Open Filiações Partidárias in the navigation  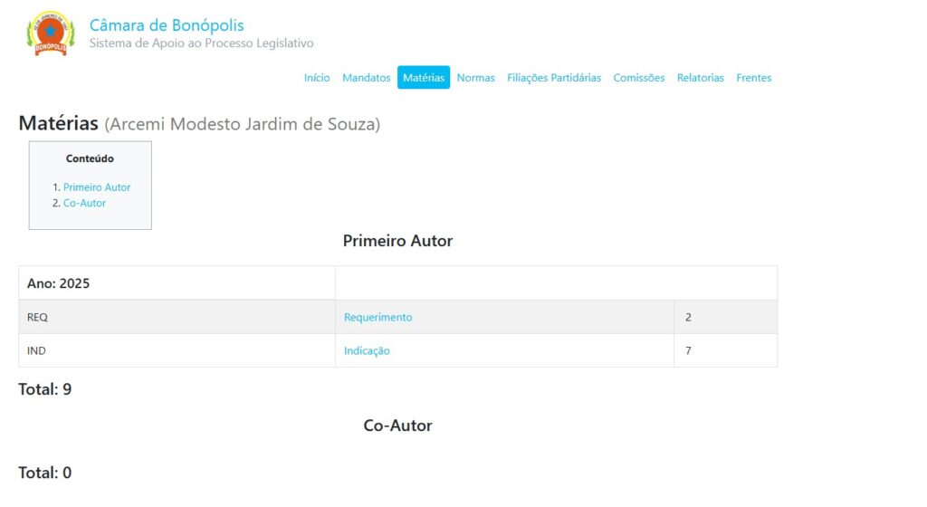(554, 78)
